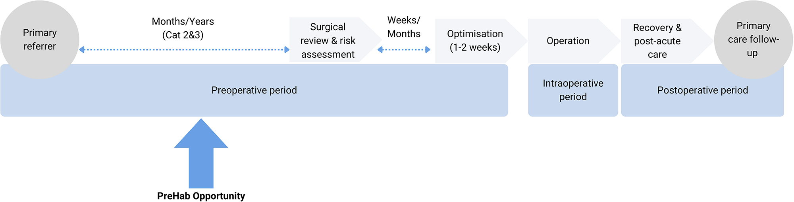The height and width of the screenshot is (202, 794).
Task: Click the Primary care follow-up circle
Action: [x=753, y=40]
